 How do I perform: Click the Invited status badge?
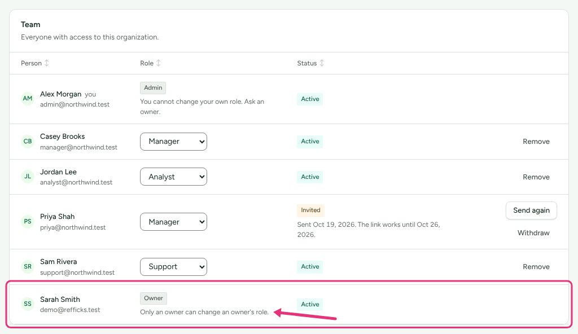pyautogui.click(x=310, y=210)
